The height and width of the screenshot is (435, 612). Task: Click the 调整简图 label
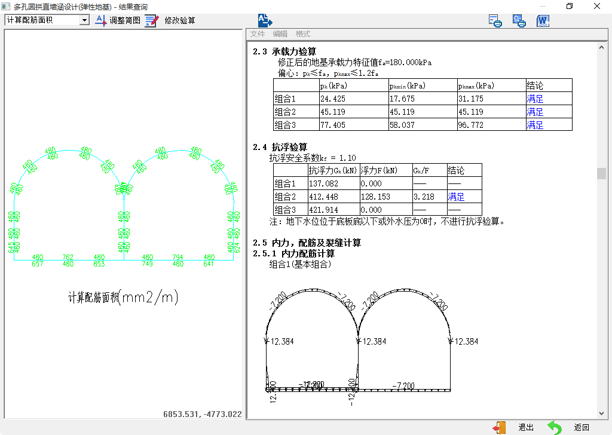(125, 20)
